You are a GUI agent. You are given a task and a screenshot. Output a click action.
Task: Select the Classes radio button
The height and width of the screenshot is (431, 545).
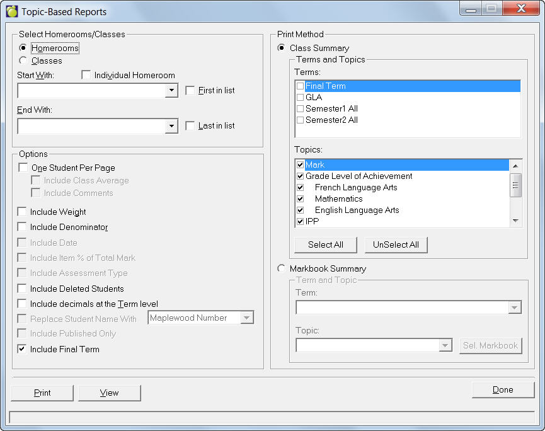pyautogui.click(x=23, y=61)
